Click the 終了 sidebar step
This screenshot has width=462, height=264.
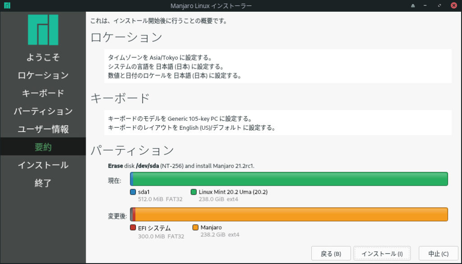43,183
